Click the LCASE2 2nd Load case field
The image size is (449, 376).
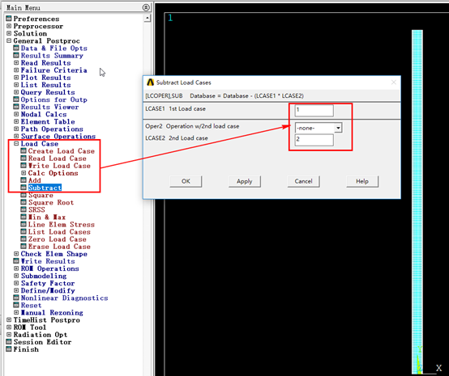(x=314, y=140)
